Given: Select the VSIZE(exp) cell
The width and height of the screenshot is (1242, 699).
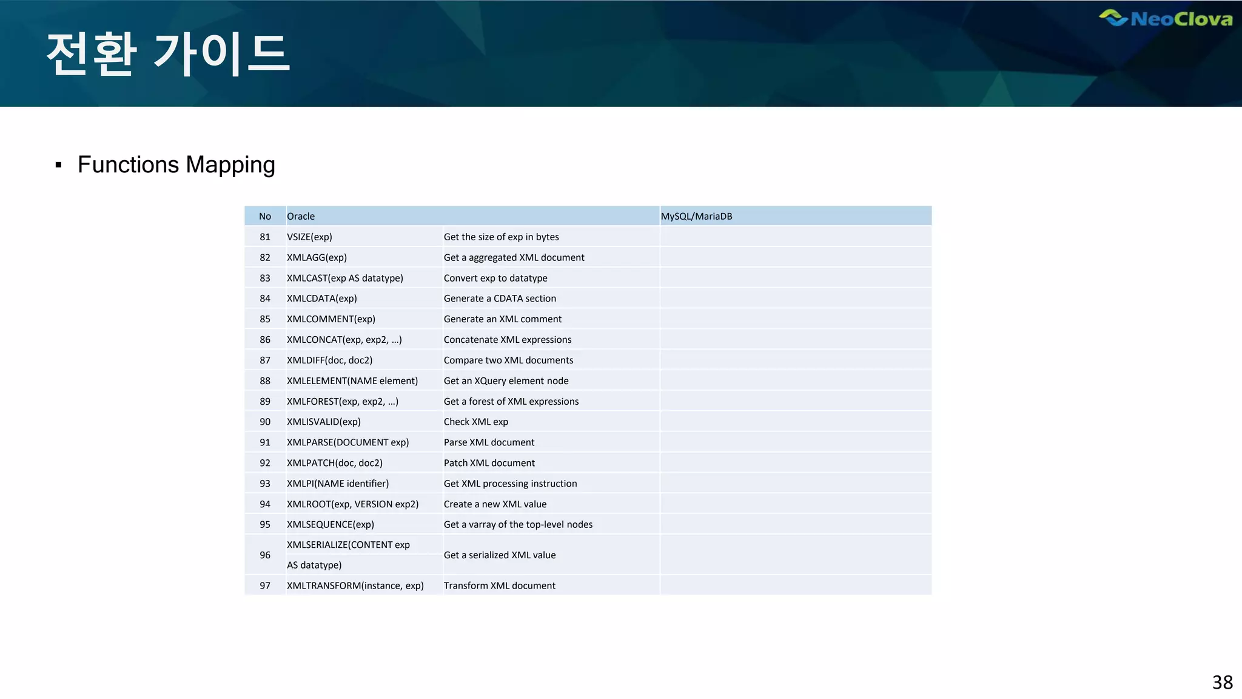Looking at the screenshot, I should tap(309, 237).
